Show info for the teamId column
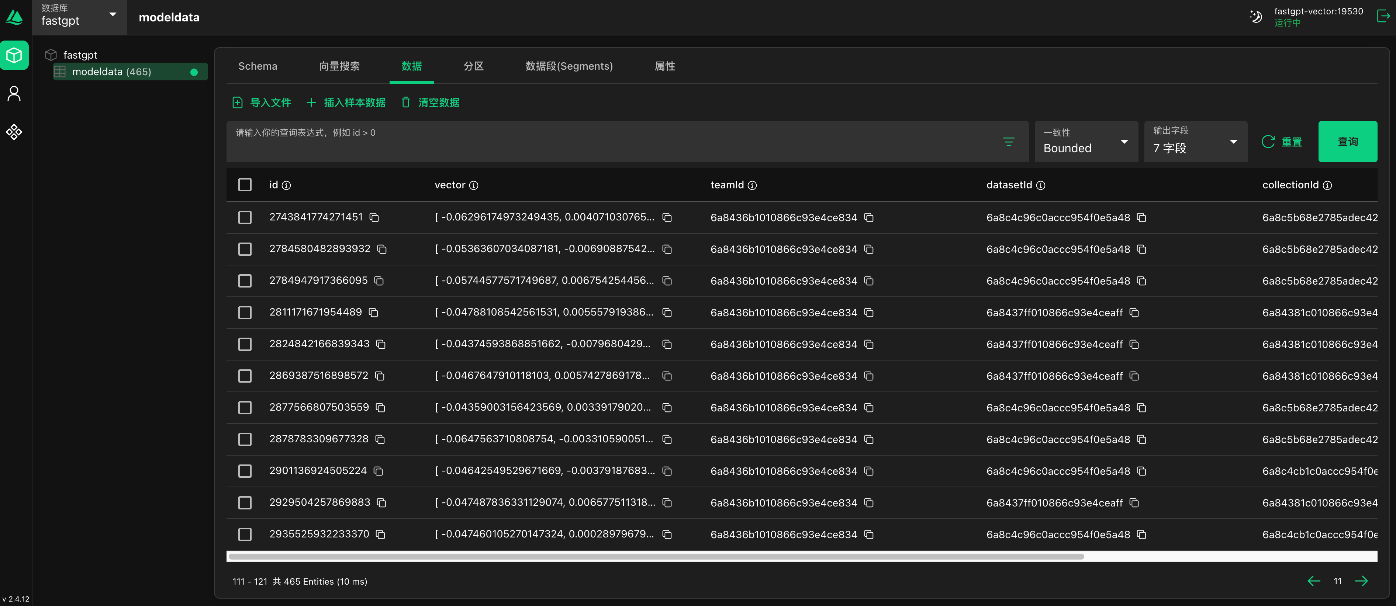Screen dimensions: 1396x606 point(752,185)
